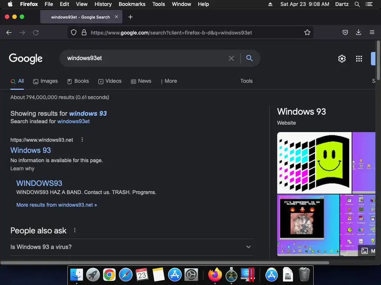Bookmark this page with the star icon
The height and width of the screenshot is (285, 381).
click(307, 33)
